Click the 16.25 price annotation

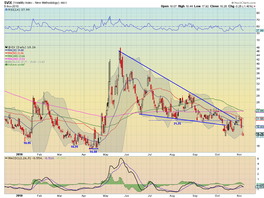coord(74,147)
